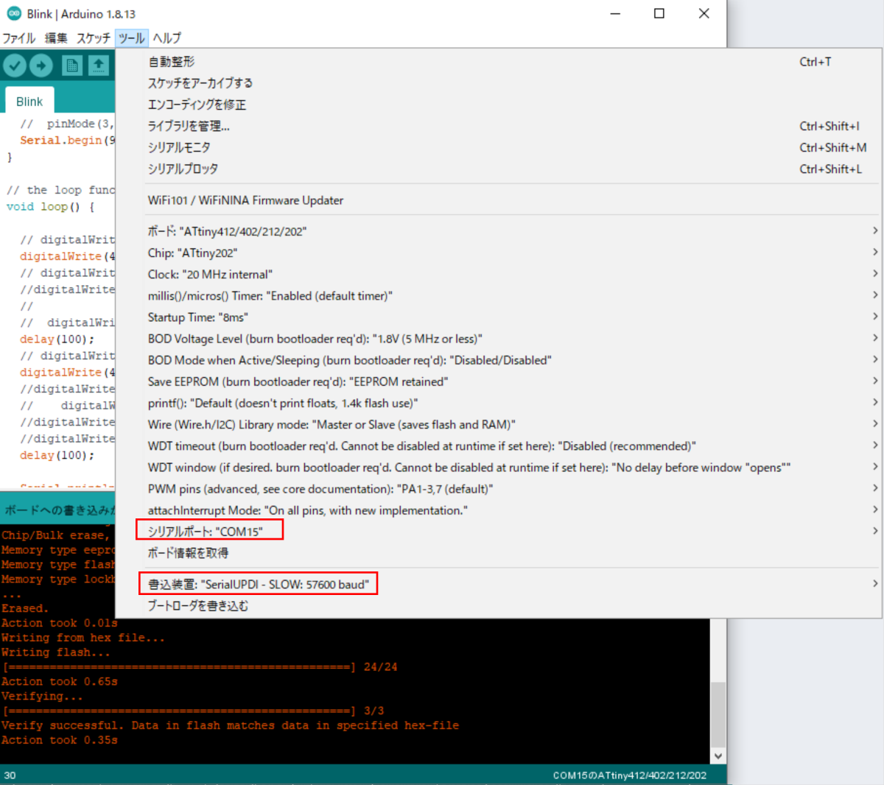The height and width of the screenshot is (785, 884).
Task: Click the last "delay(100);" code line
Action: tap(57, 455)
